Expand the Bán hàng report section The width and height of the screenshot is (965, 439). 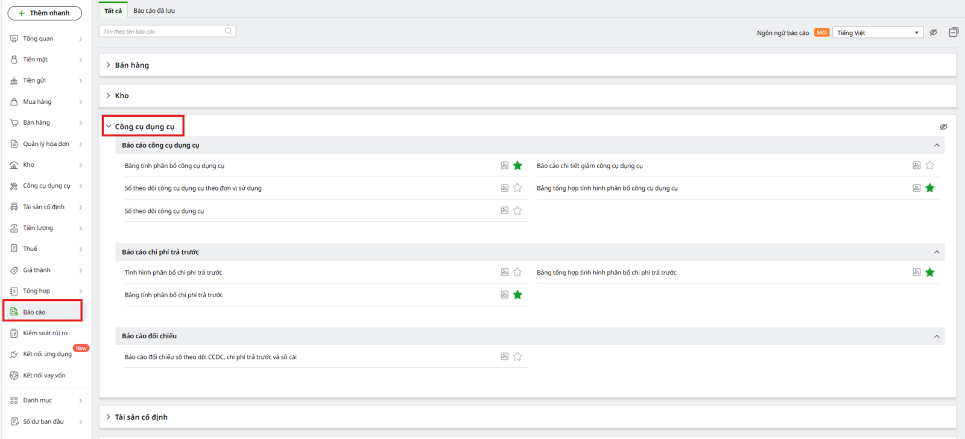[x=131, y=65]
